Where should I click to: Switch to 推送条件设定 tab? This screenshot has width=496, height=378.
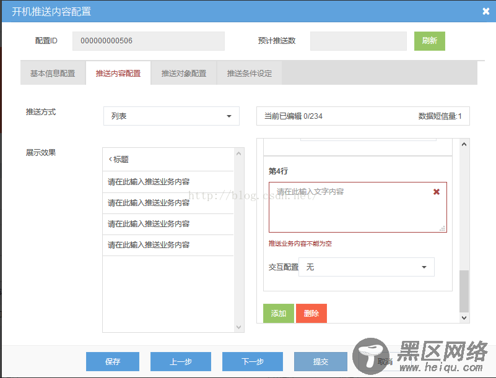click(x=250, y=74)
